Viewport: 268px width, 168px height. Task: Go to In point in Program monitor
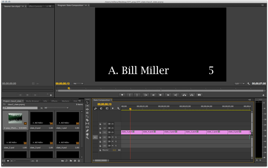coord(146,95)
